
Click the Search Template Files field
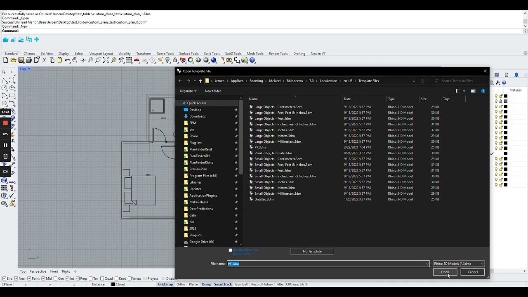(459, 81)
